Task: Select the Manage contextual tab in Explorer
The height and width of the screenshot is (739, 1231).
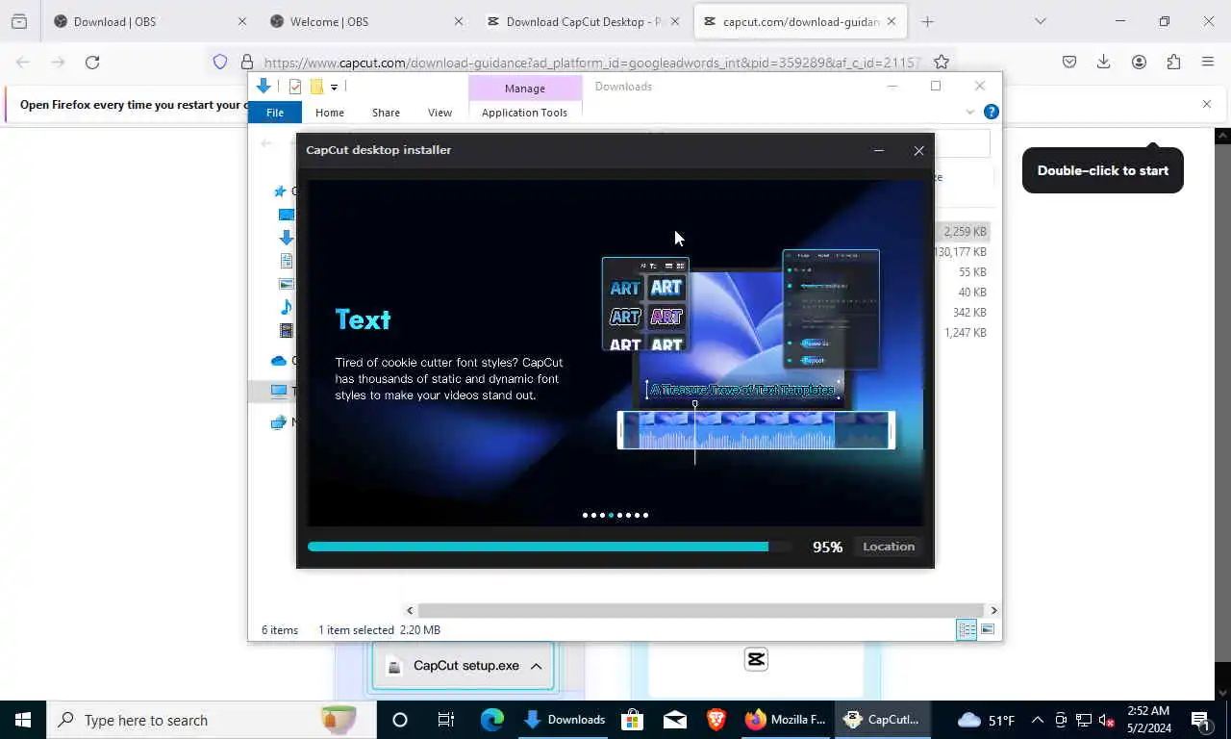Action: tap(525, 88)
